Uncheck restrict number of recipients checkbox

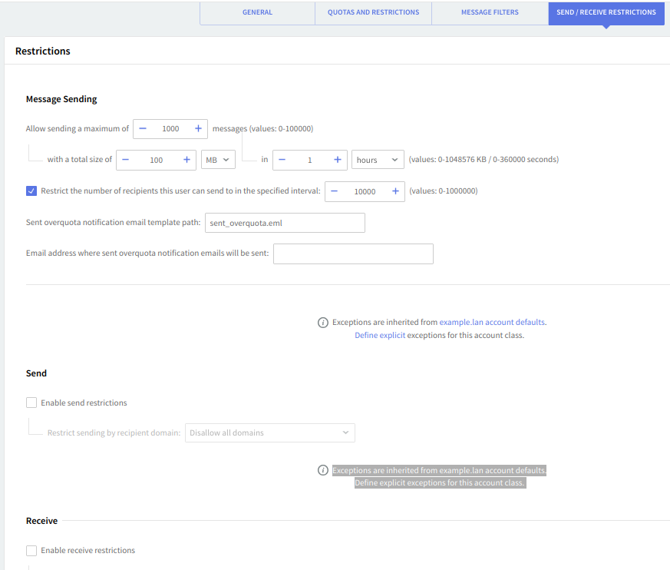31,191
